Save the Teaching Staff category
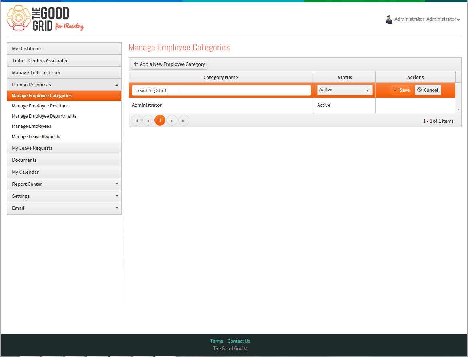 tap(401, 90)
